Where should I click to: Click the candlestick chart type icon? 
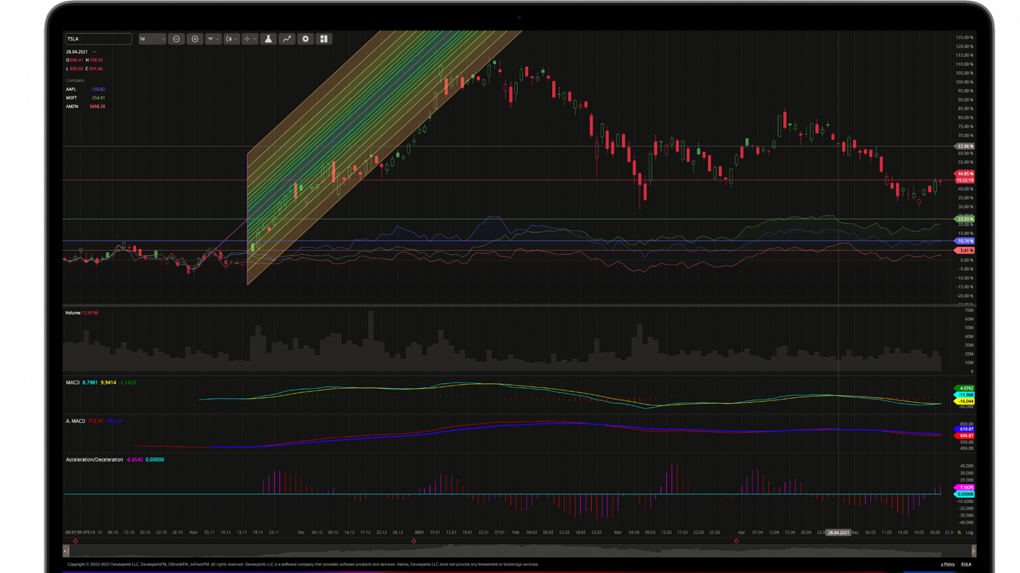(x=228, y=39)
